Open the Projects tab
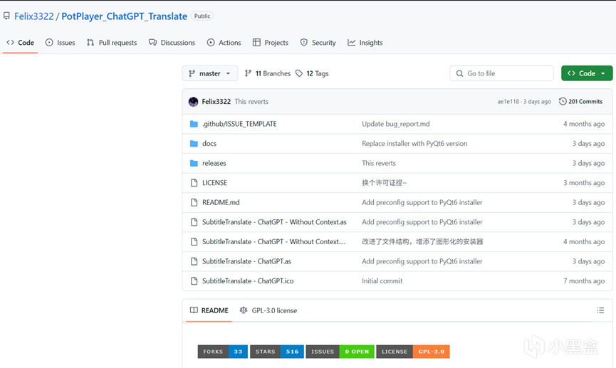Image resolution: width=616 pixels, height=368 pixels. [x=271, y=43]
